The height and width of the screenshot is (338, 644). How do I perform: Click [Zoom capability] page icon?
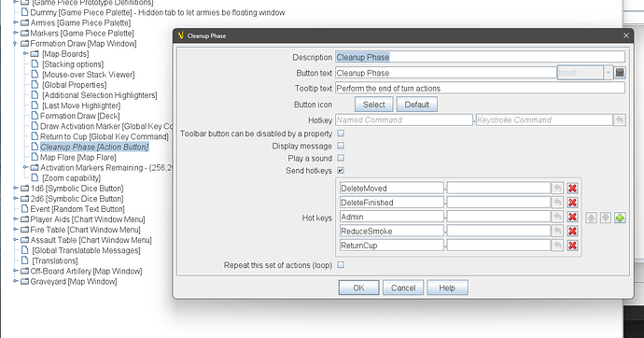click(35, 177)
